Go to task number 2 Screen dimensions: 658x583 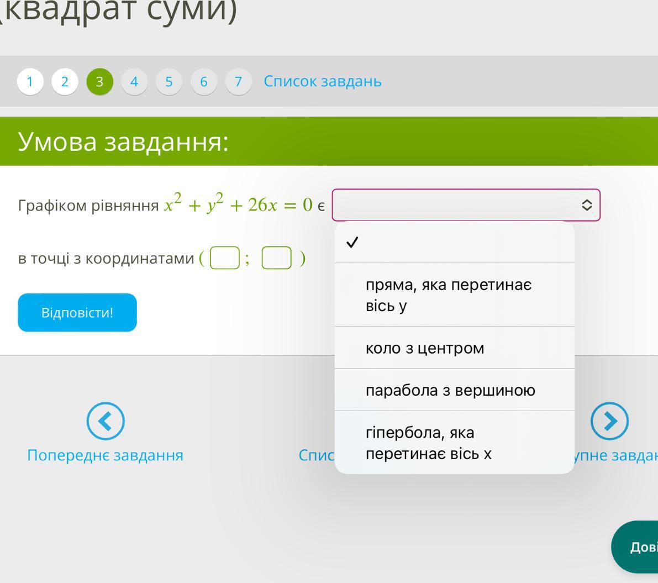[65, 82]
